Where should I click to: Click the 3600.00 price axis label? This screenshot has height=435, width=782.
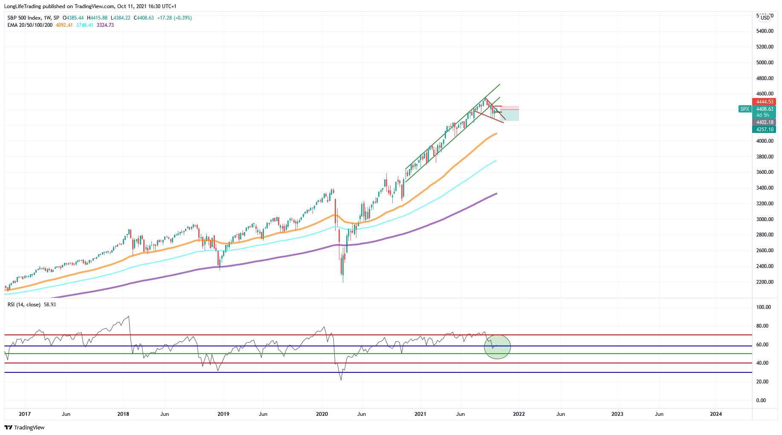[765, 172]
